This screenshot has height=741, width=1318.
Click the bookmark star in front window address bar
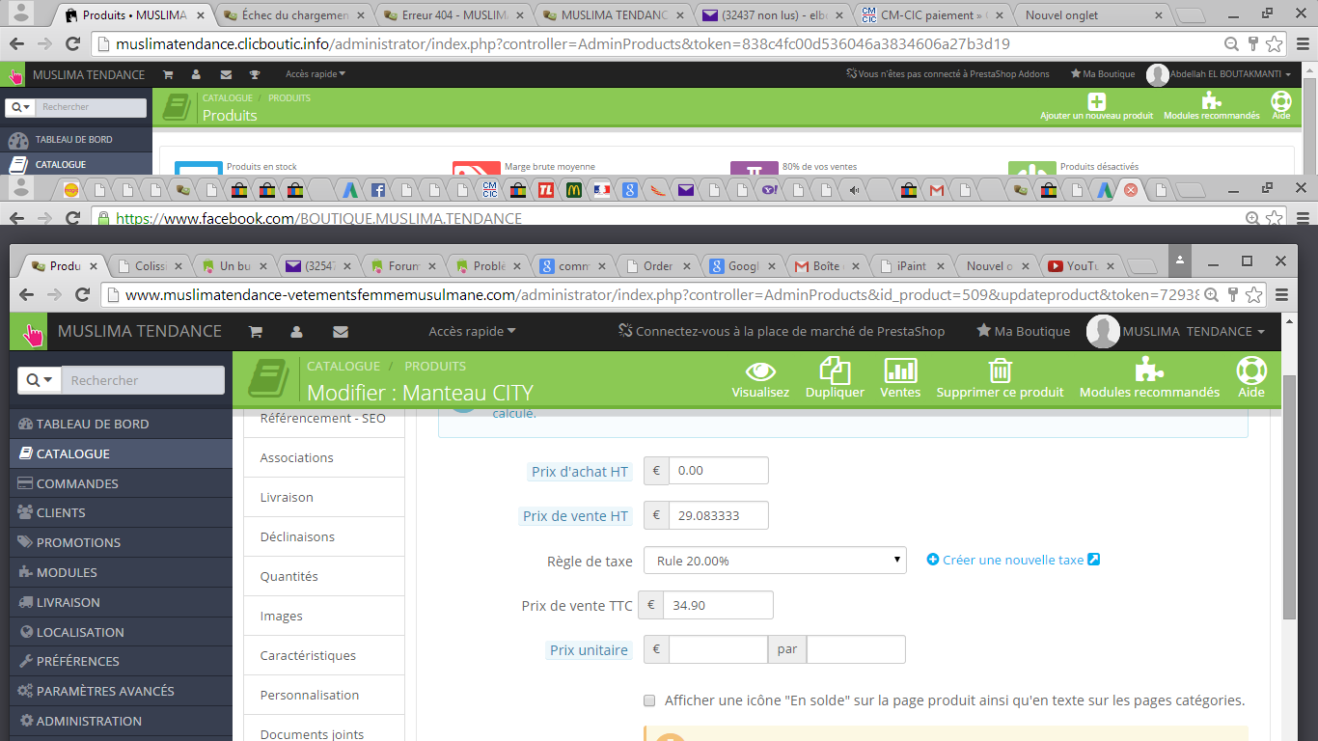(x=1255, y=294)
